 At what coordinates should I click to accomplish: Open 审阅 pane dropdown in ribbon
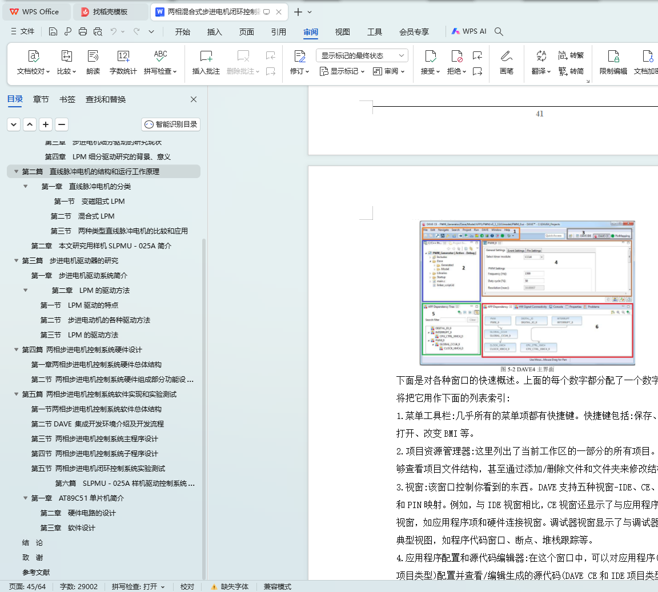click(x=388, y=71)
